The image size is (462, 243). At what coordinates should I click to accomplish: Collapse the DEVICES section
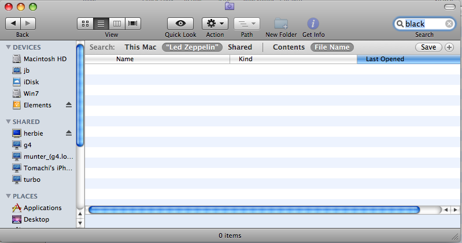pos(8,47)
